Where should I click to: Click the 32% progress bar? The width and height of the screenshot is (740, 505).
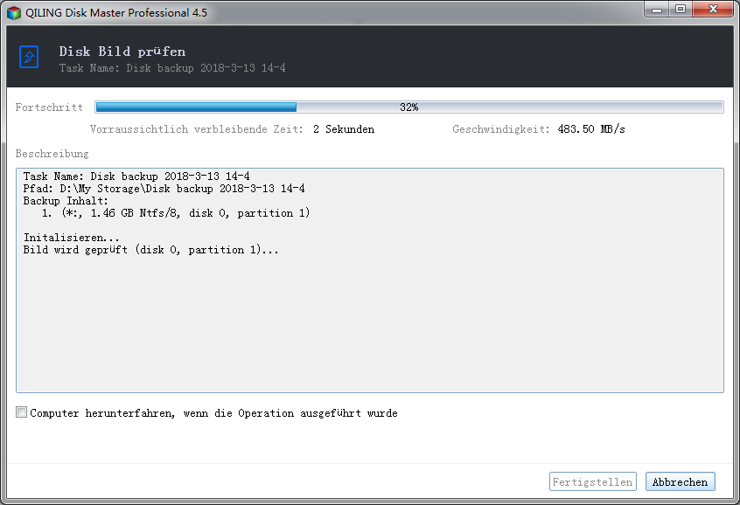point(409,107)
